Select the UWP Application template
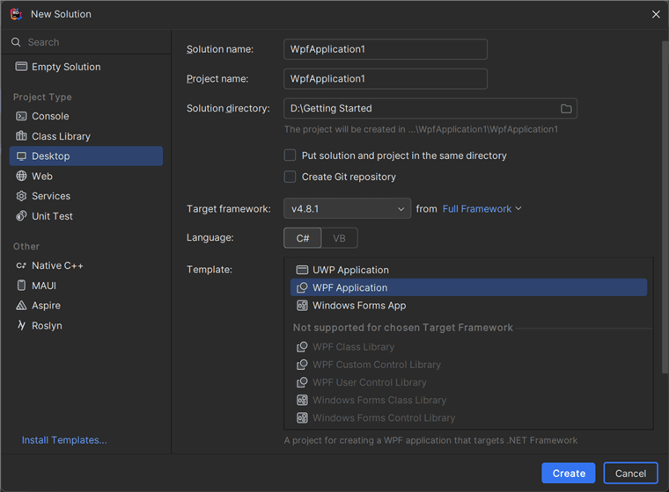The width and height of the screenshot is (669, 492). pyautogui.click(x=349, y=270)
